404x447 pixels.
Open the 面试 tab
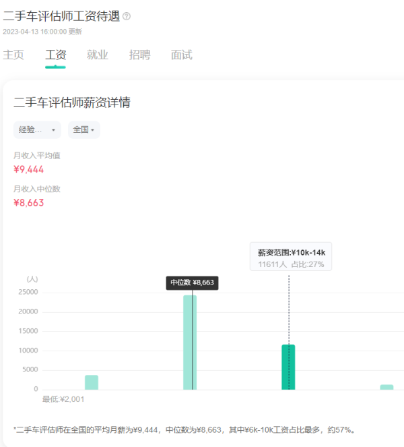coord(181,55)
